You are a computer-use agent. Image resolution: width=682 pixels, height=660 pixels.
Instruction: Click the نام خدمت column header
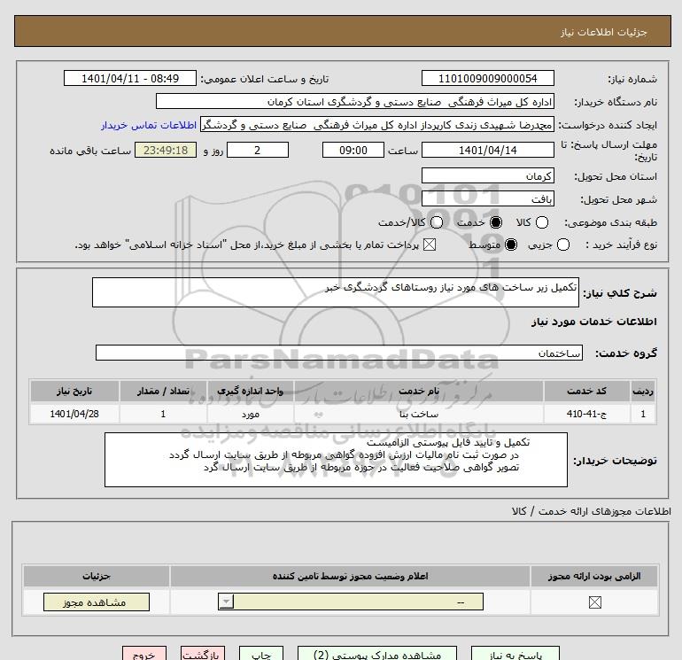pos(419,391)
